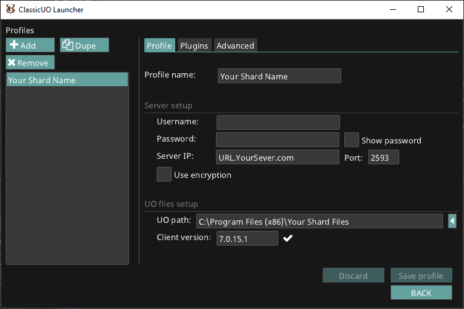Remove the selected profile
This screenshot has width=464, height=309.
(x=30, y=62)
